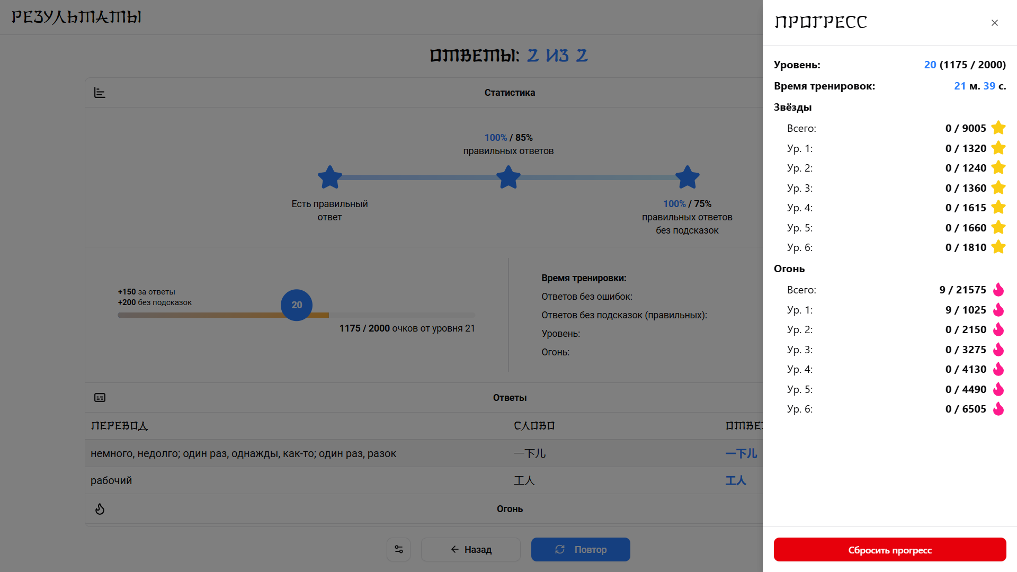Screen dimensions: 1017x572
Task: Close the ПРОГРЕСС side panel
Action: pos(994,23)
